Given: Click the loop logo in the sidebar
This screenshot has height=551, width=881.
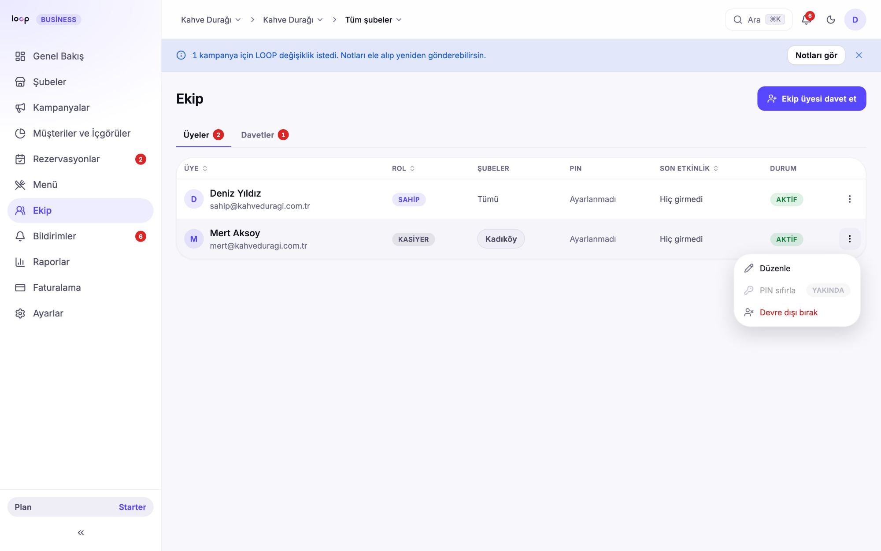Looking at the screenshot, I should [x=20, y=19].
